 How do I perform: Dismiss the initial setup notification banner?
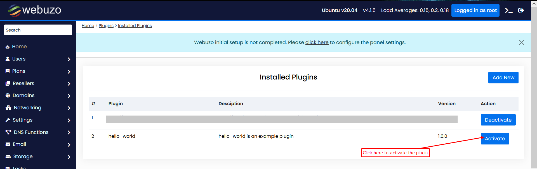[521, 42]
